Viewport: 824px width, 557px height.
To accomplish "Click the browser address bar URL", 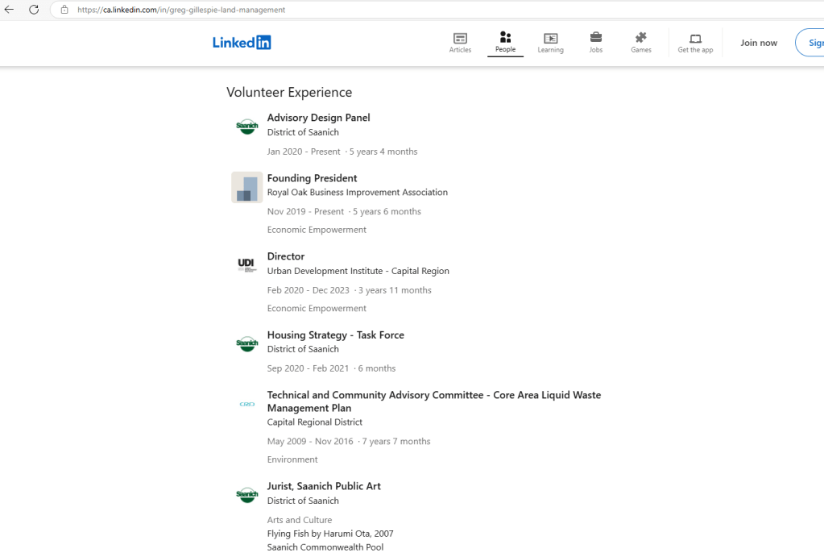I will pos(181,10).
